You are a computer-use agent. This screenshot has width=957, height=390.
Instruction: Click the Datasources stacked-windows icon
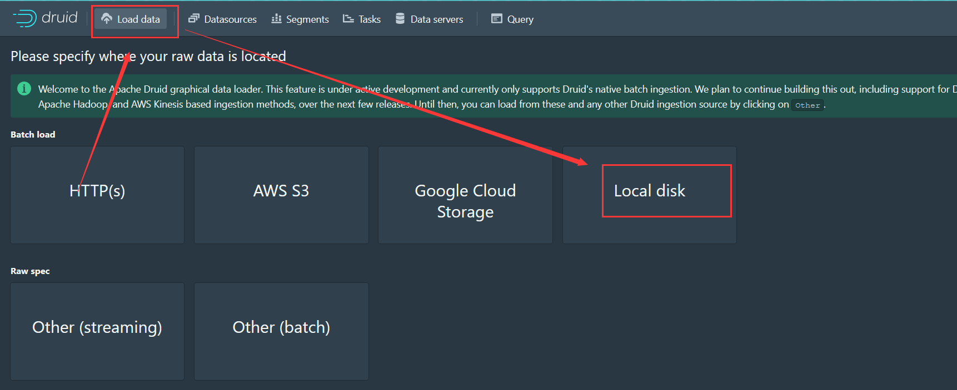tap(193, 19)
